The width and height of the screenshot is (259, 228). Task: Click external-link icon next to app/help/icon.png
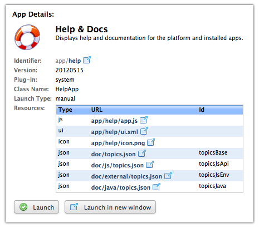(x=151, y=142)
